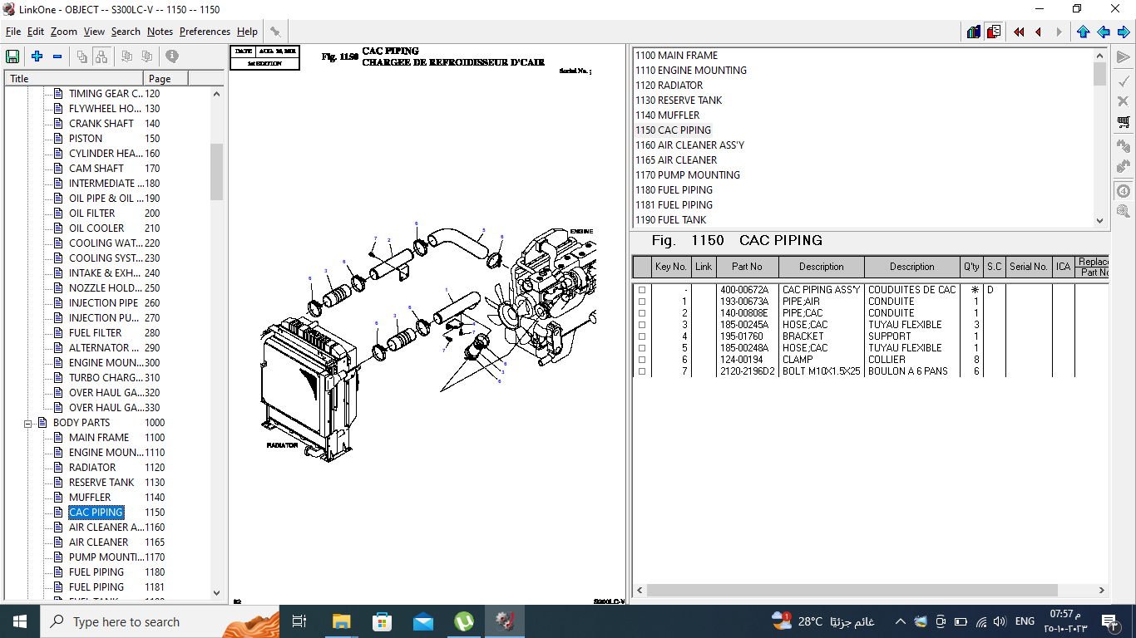Tick checkbox for CLAMP 124-00194

[642, 360]
